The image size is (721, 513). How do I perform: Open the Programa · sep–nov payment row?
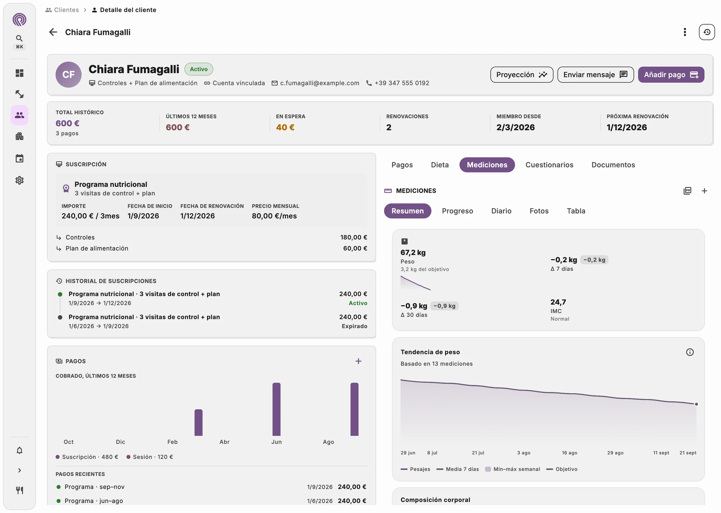point(211,487)
